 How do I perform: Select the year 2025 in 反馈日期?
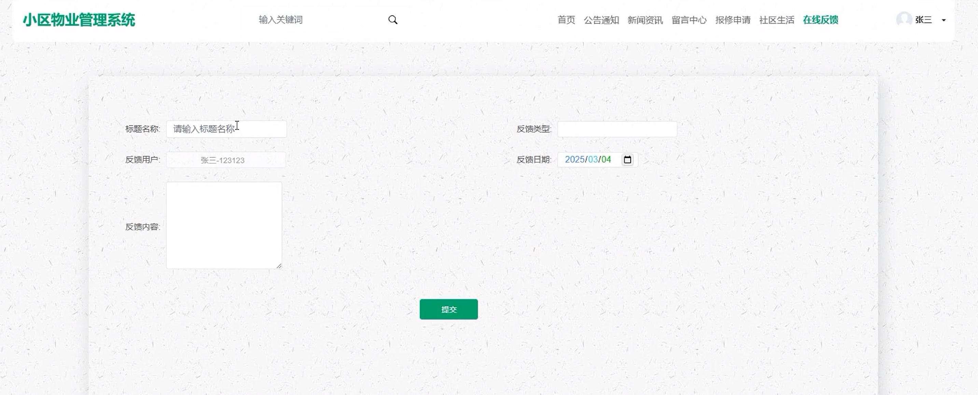point(574,159)
